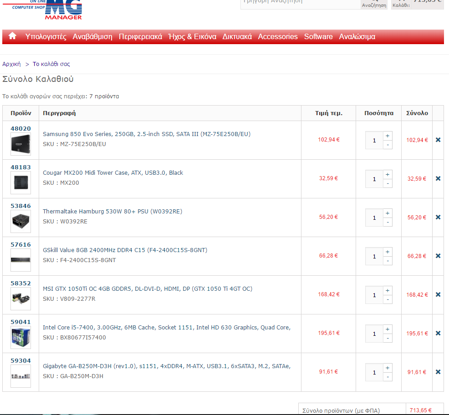Decrease MSI GTX 1050Ti quantity
449x415 pixels.
click(x=388, y=299)
